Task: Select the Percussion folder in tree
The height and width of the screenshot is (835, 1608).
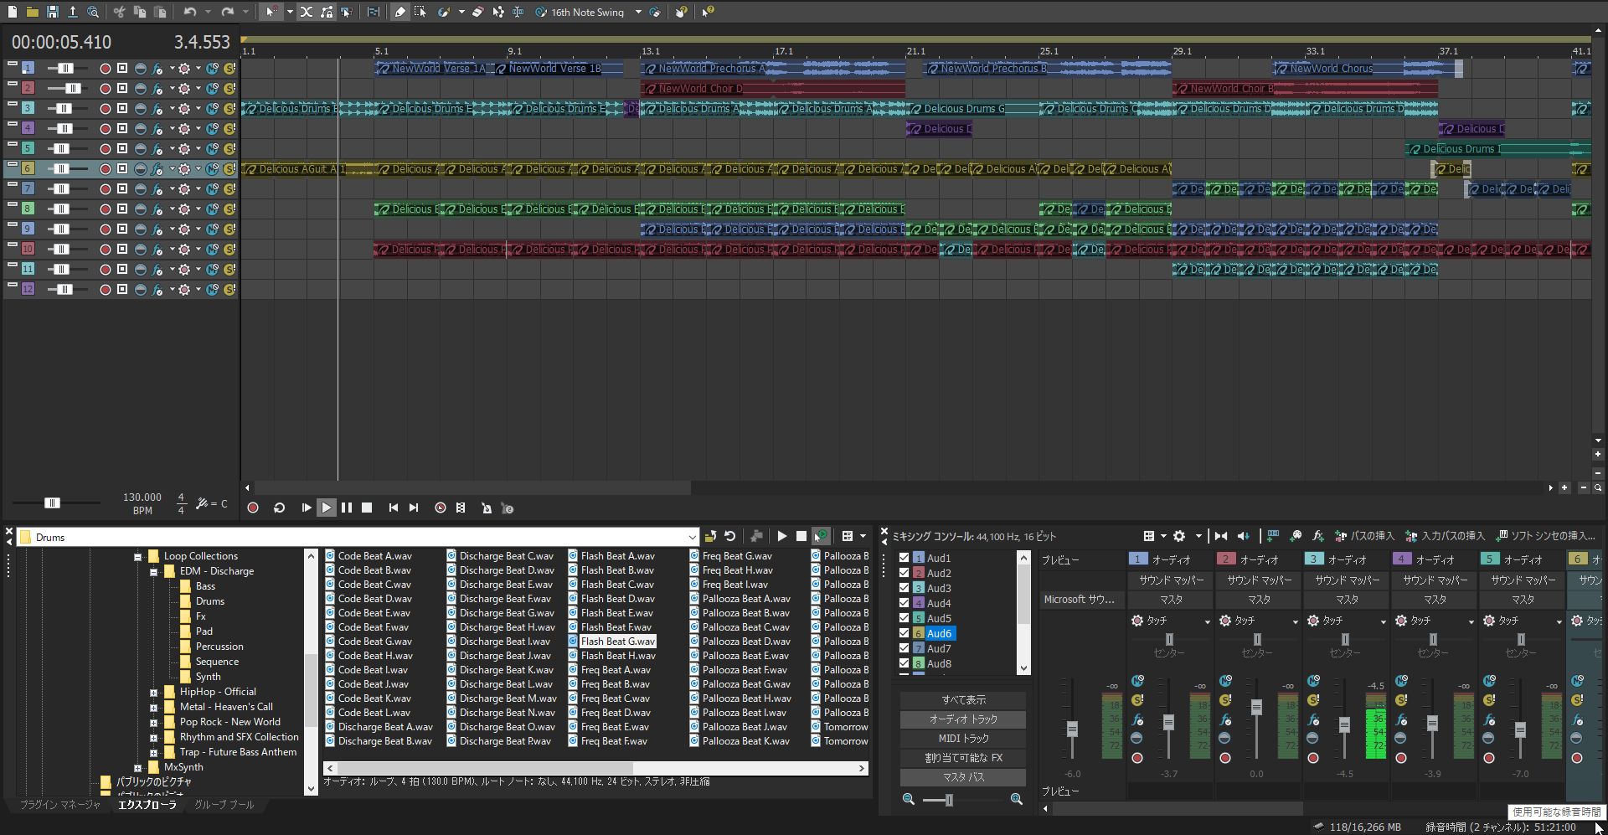Action: pos(219,647)
